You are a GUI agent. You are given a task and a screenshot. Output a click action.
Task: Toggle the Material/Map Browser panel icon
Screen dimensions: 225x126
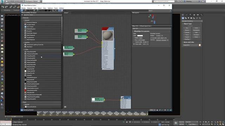59,10
